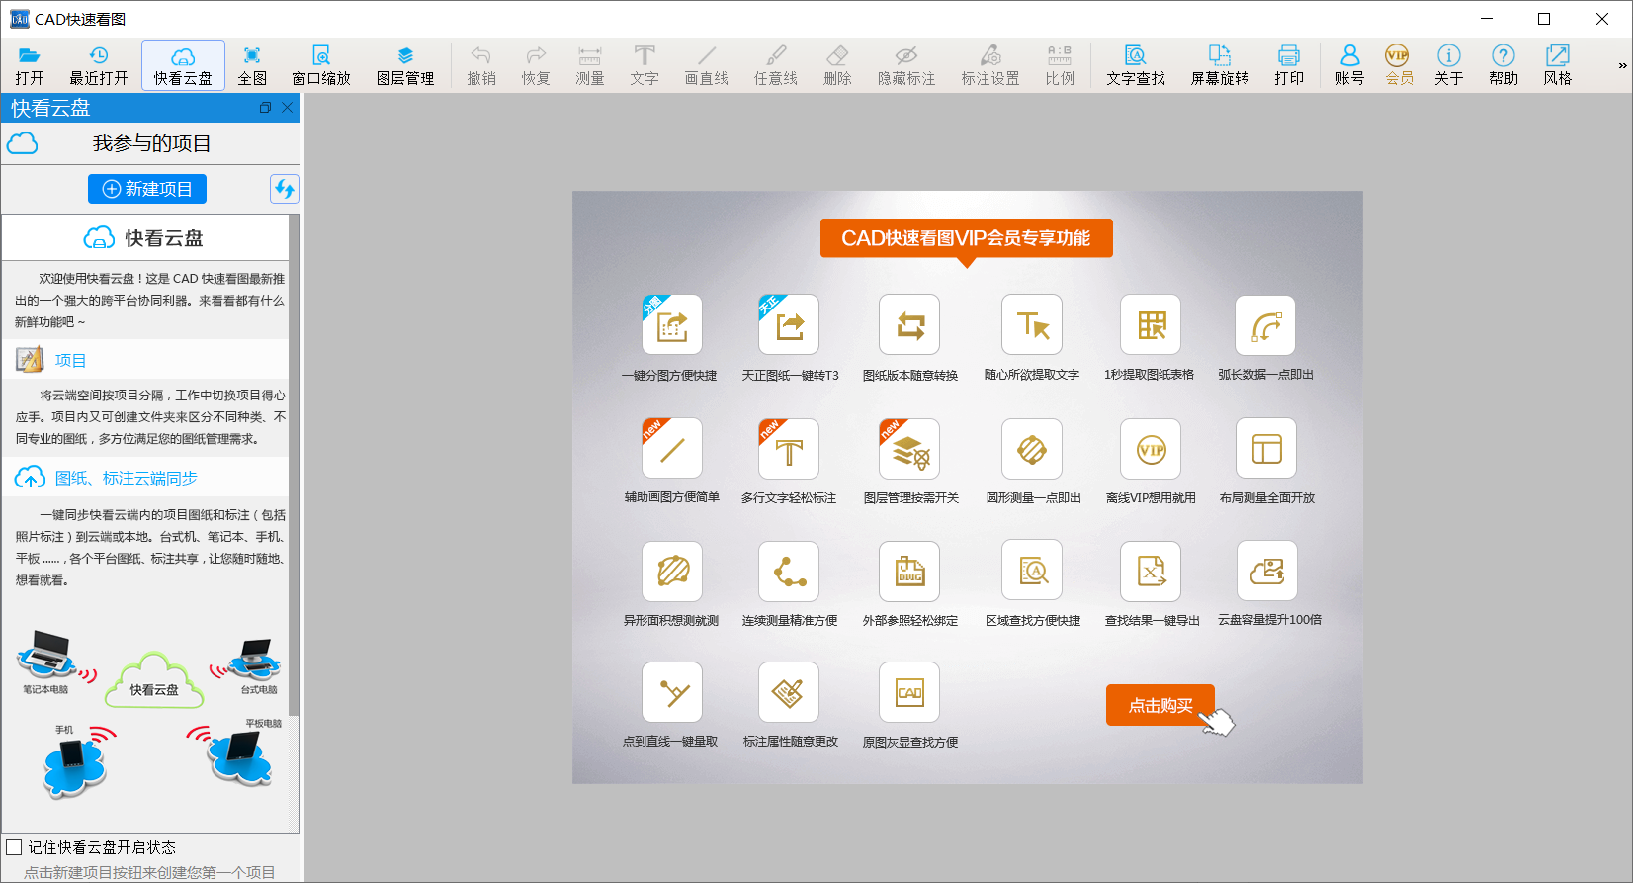Toggle the 快看云盘 cloud panel button
1633x883 pixels.
(x=183, y=66)
